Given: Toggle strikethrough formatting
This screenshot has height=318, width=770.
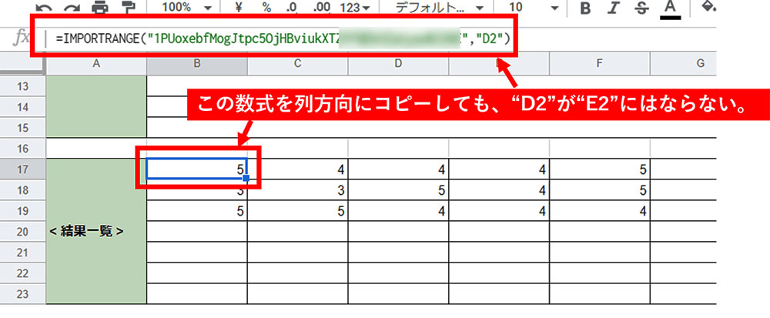Looking at the screenshot, I should point(641,8).
